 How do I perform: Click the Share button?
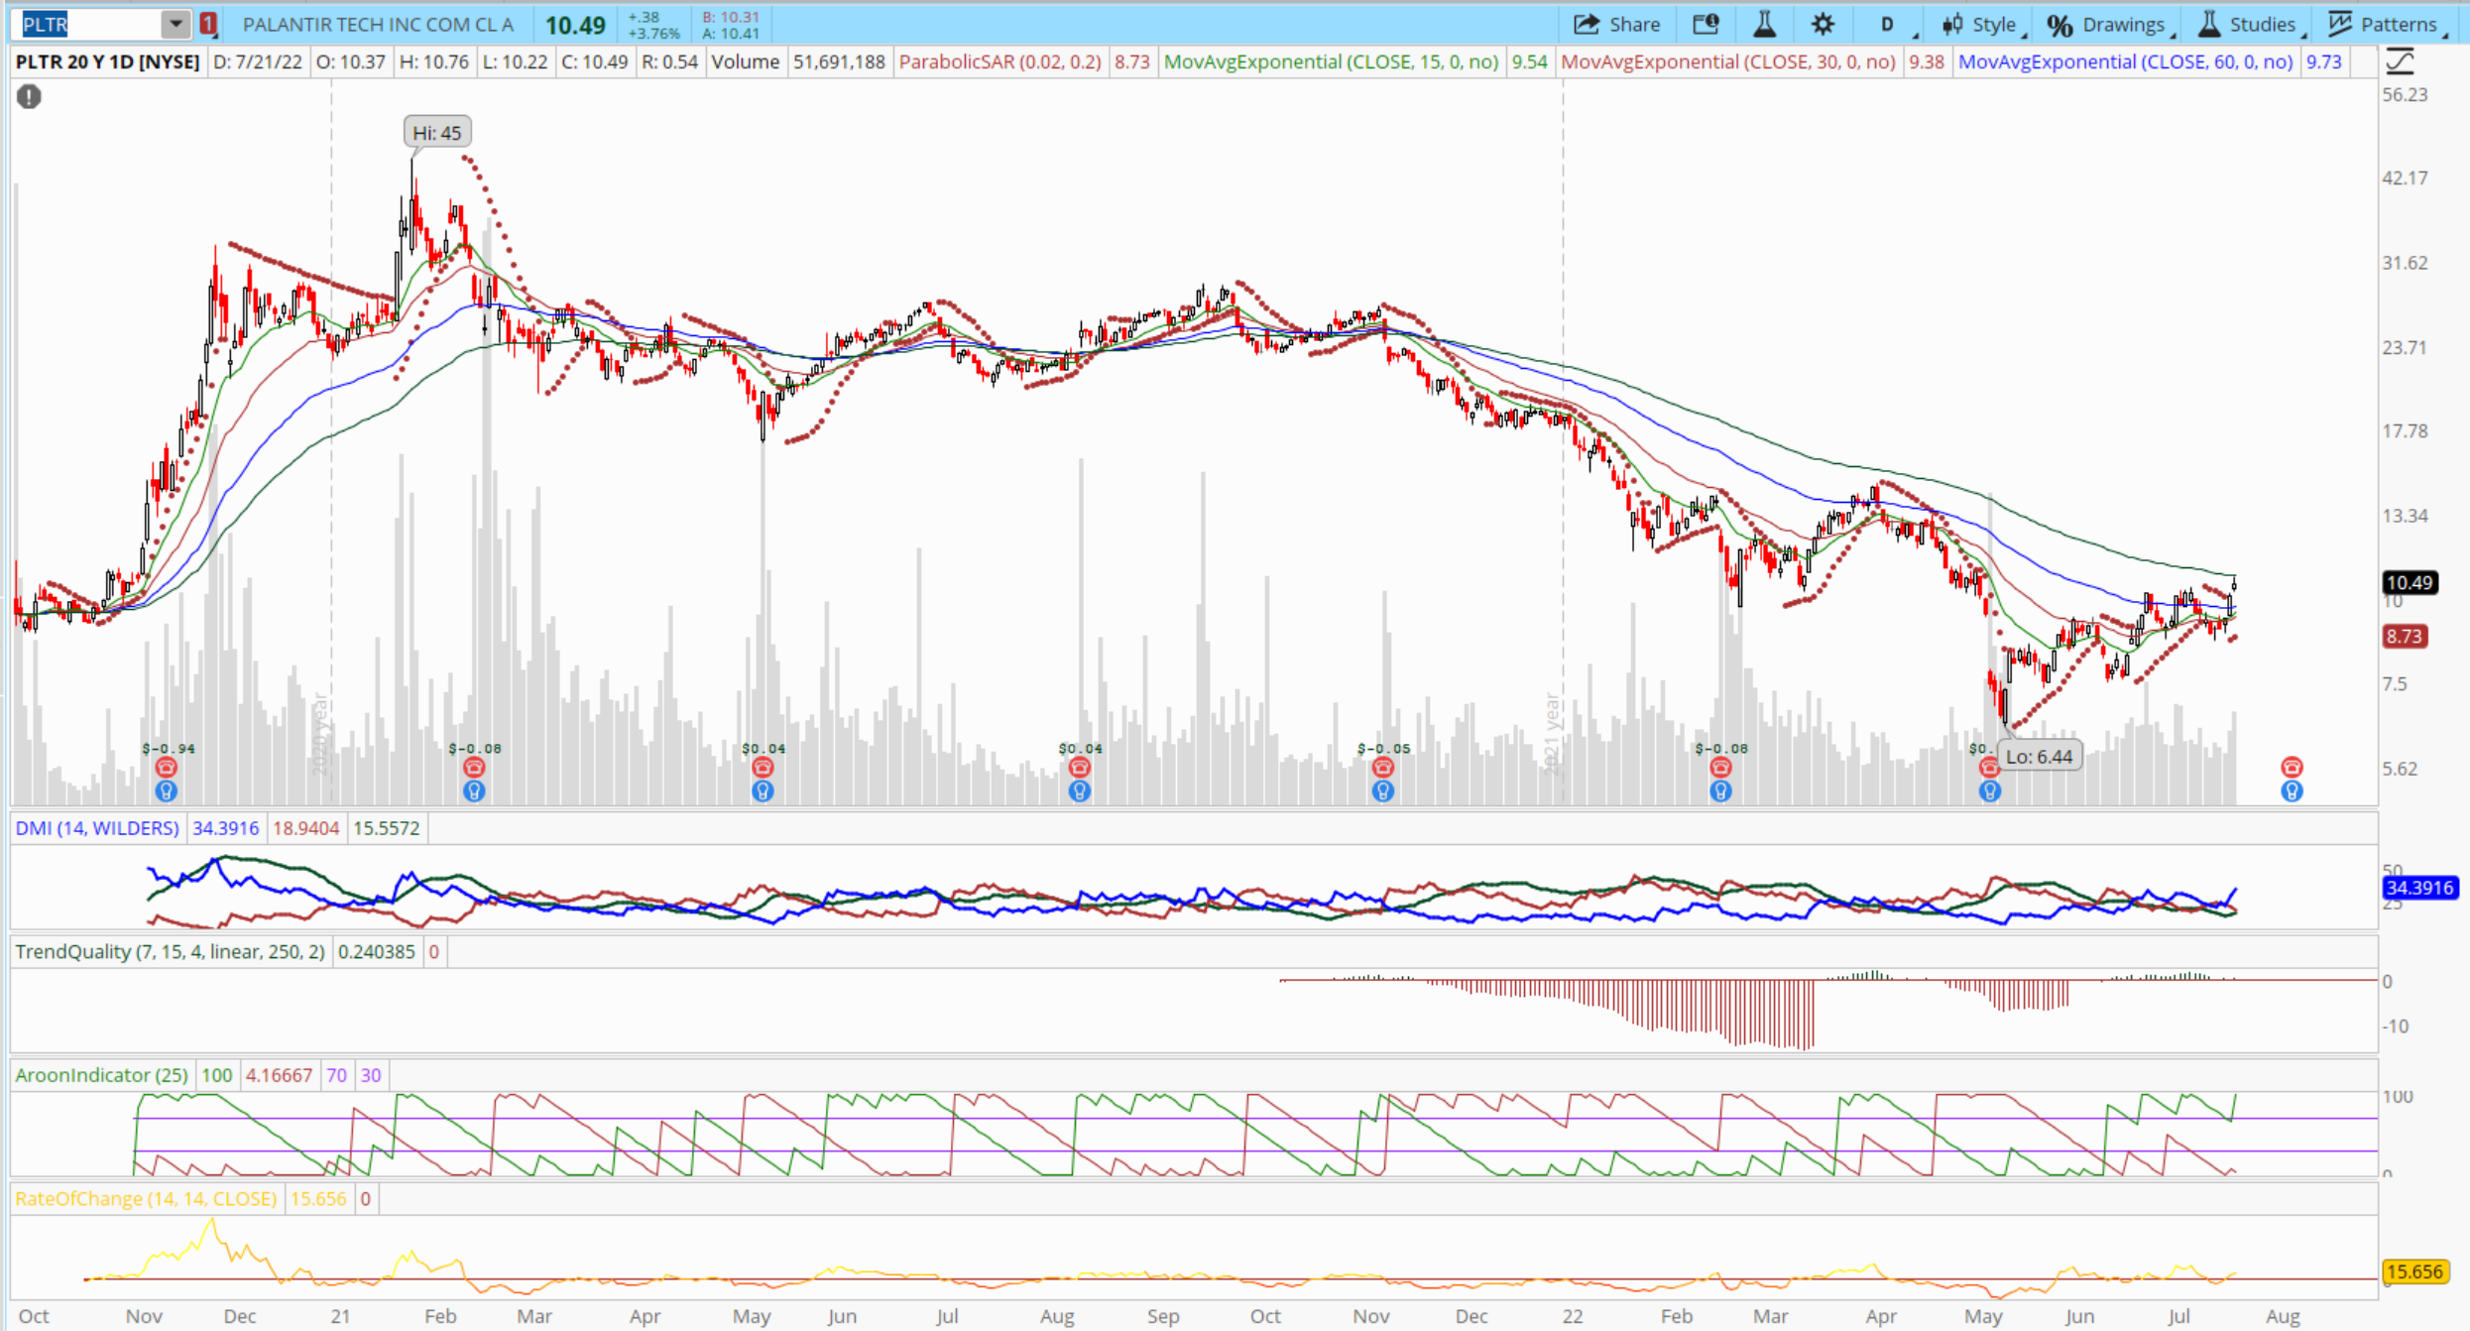click(1616, 25)
